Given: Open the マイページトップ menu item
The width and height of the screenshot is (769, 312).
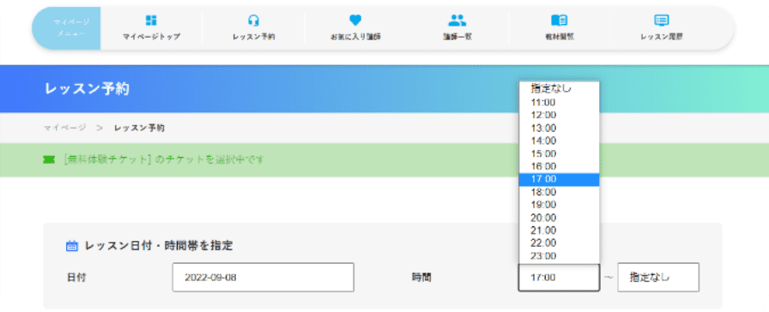Looking at the screenshot, I should (151, 37).
